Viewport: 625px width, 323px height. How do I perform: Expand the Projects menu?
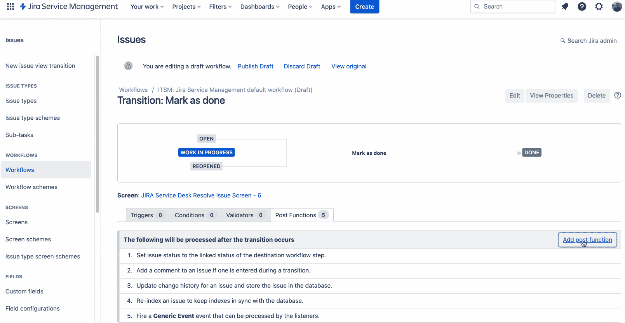coord(186,7)
